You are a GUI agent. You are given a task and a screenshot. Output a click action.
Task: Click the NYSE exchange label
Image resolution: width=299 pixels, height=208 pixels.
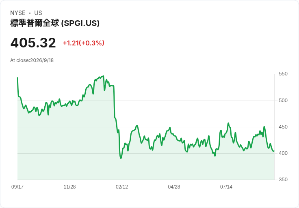(18, 13)
